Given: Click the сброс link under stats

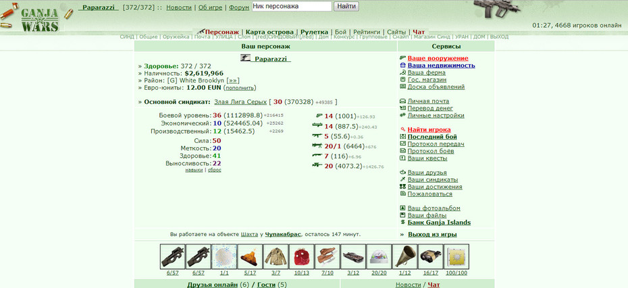Looking at the screenshot, I should click(x=214, y=170).
